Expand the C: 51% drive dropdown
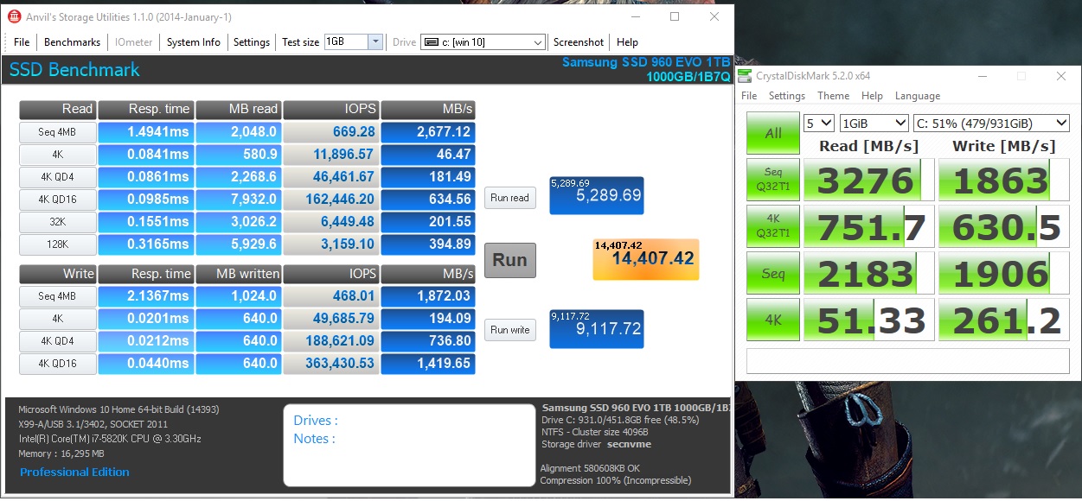This screenshot has width=1082, height=501. click(x=991, y=123)
